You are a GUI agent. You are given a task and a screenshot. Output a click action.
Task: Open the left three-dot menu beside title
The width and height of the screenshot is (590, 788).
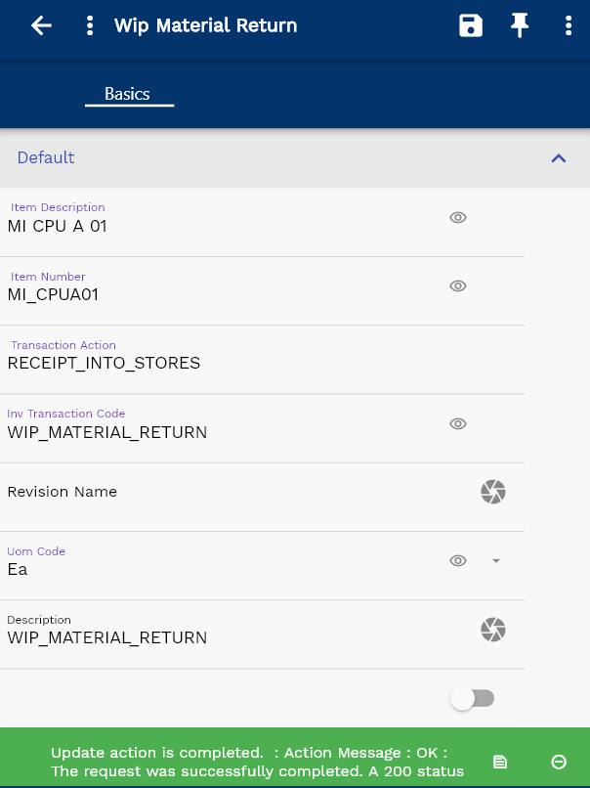(90, 26)
